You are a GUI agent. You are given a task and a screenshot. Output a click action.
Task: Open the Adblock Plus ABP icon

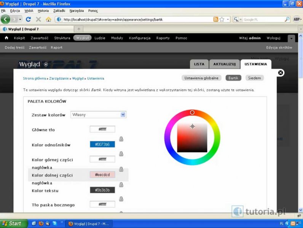pos(297,19)
